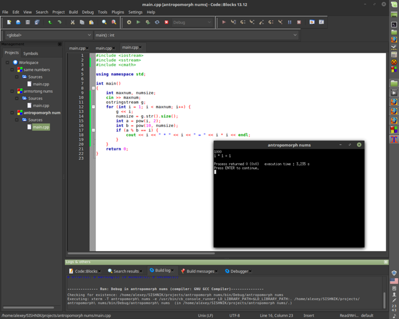Switch to the Build messages tab
The image size is (399, 319).
click(199, 271)
